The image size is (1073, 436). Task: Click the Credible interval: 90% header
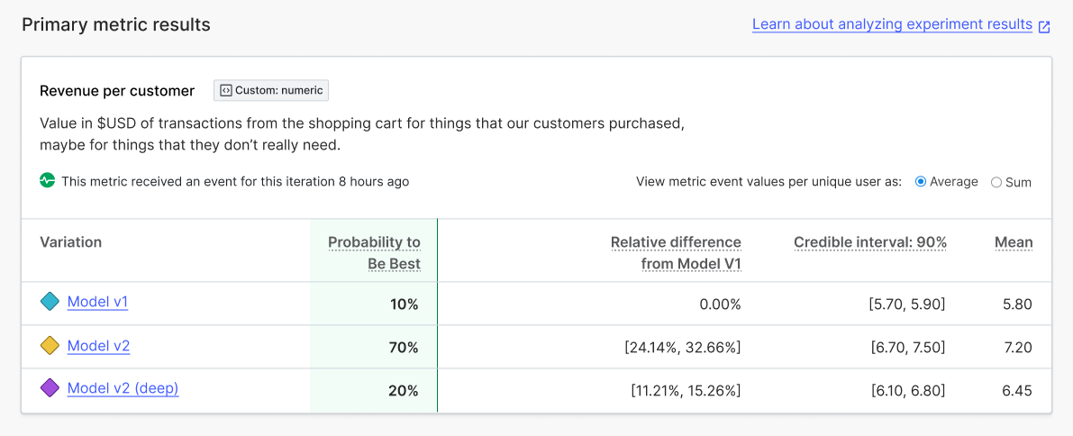click(869, 242)
